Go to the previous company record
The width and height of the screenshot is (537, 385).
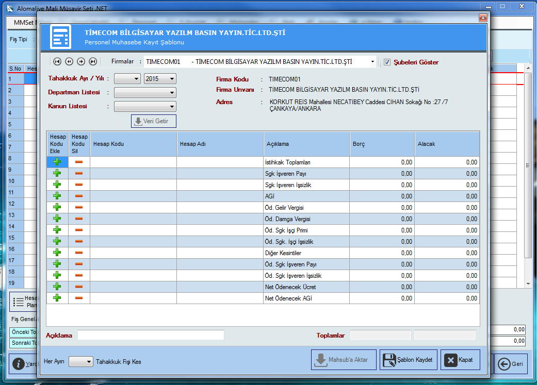tap(69, 62)
